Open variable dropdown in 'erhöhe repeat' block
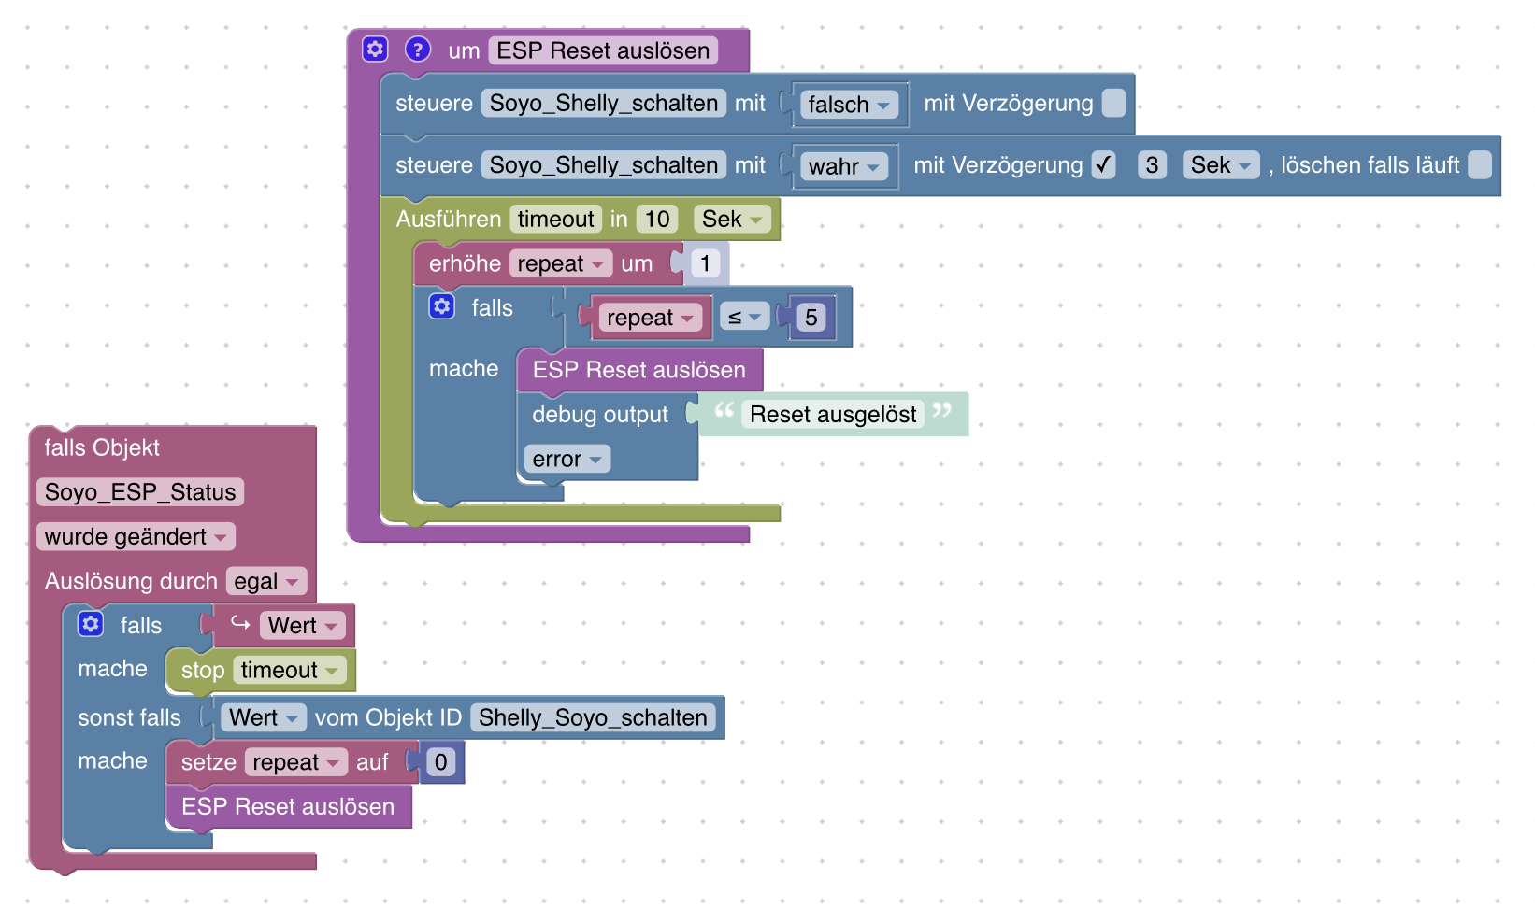 click(561, 264)
